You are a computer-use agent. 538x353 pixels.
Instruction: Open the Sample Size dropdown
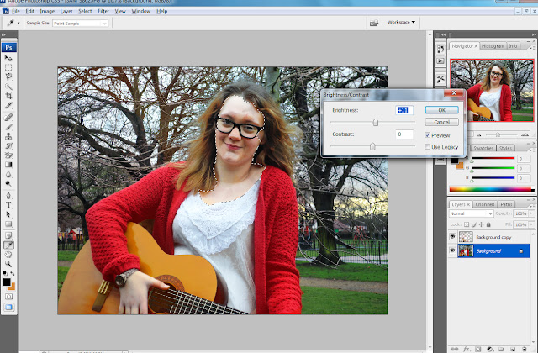81,23
